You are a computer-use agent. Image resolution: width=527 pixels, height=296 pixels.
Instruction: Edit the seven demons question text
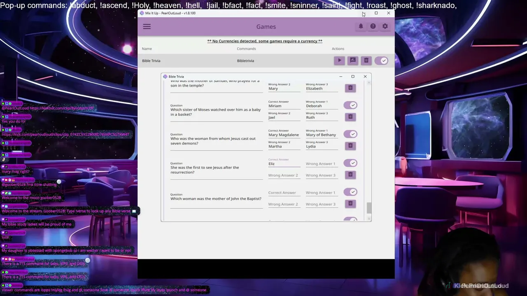pyautogui.click(x=216, y=141)
